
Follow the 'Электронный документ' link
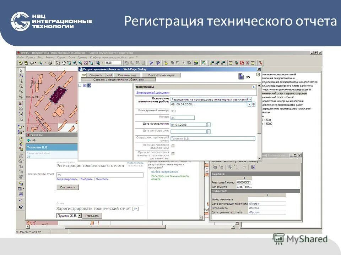tap(152, 93)
